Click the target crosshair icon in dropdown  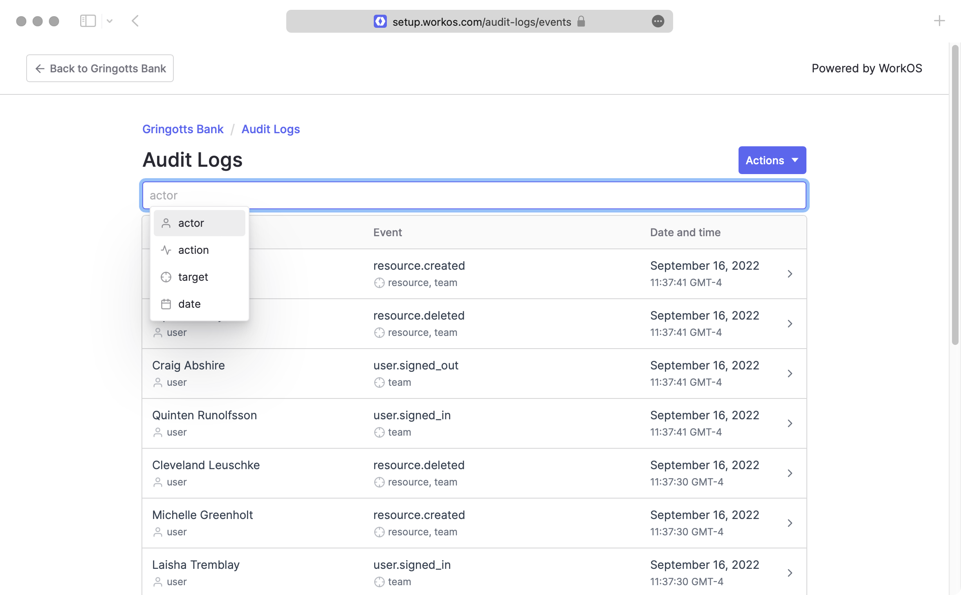pos(166,277)
